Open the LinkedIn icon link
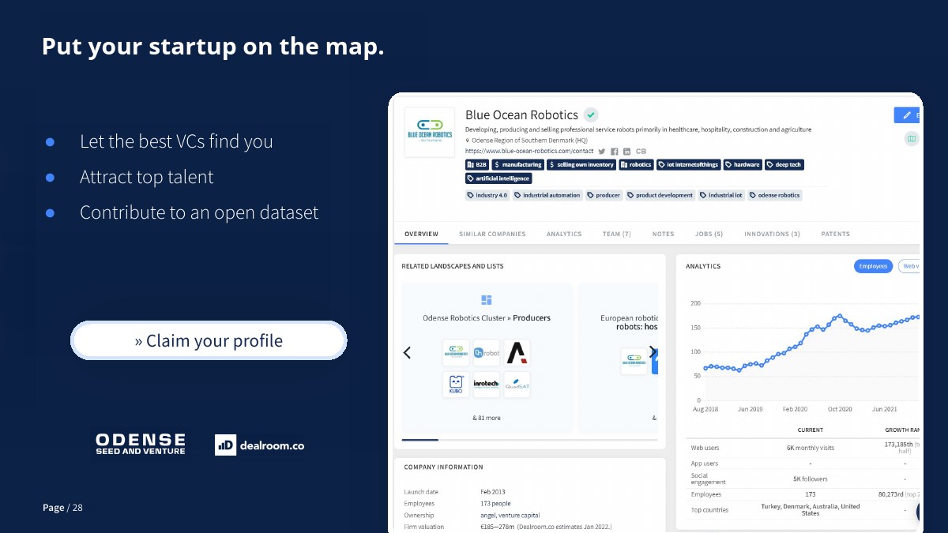948x533 pixels. click(x=627, y=151)
